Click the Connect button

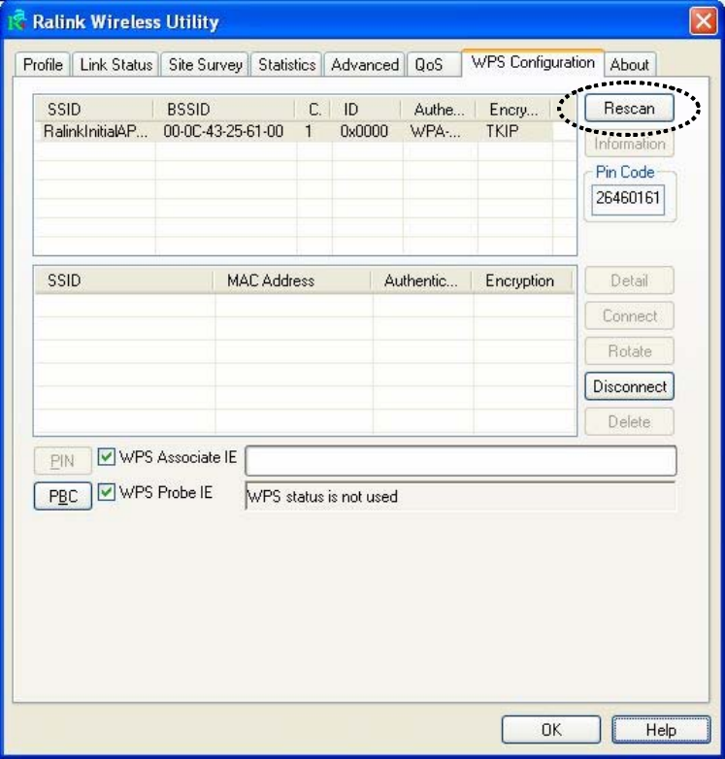[629, 315]
